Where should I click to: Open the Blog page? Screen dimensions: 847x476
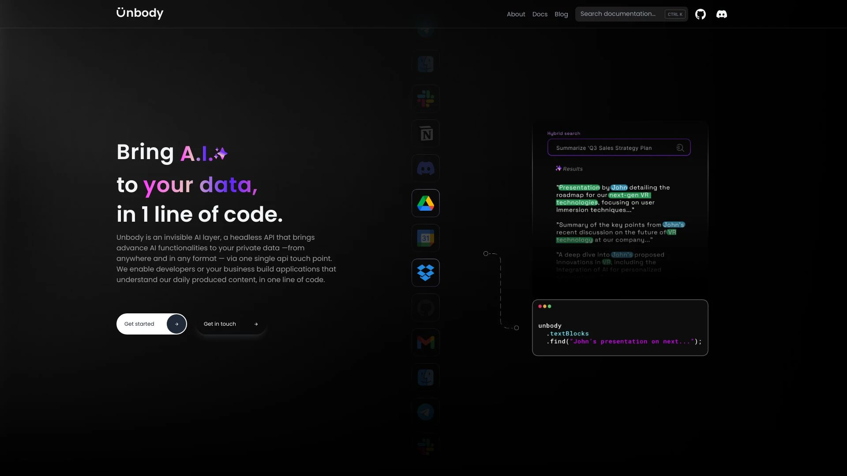pyautogui.click(x=561, y=14)
